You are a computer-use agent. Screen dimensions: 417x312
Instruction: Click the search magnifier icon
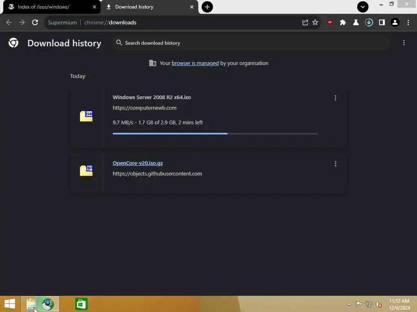point(119,43)
